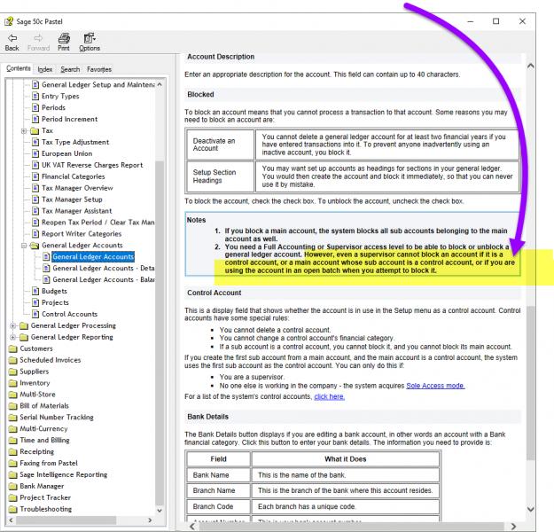Open the Options toolbar icon
The height and width of the screenshot is (532, 554).
tap(90, 39)
